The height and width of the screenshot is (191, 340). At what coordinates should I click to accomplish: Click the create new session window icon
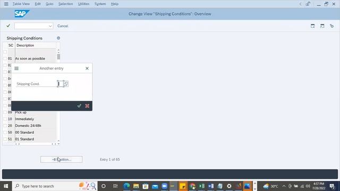pos(312,26)
